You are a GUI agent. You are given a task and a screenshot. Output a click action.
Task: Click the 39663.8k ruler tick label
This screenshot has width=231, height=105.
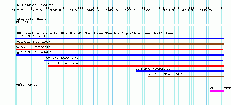[37, 10]
